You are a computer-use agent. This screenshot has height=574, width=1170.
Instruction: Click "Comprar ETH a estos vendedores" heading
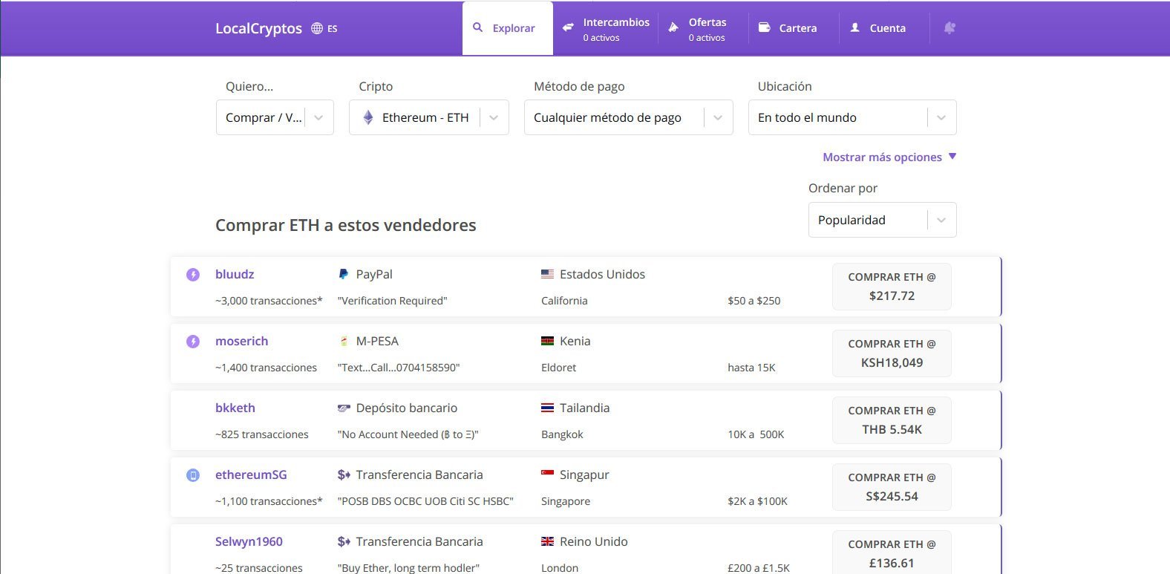pos(346,225)
